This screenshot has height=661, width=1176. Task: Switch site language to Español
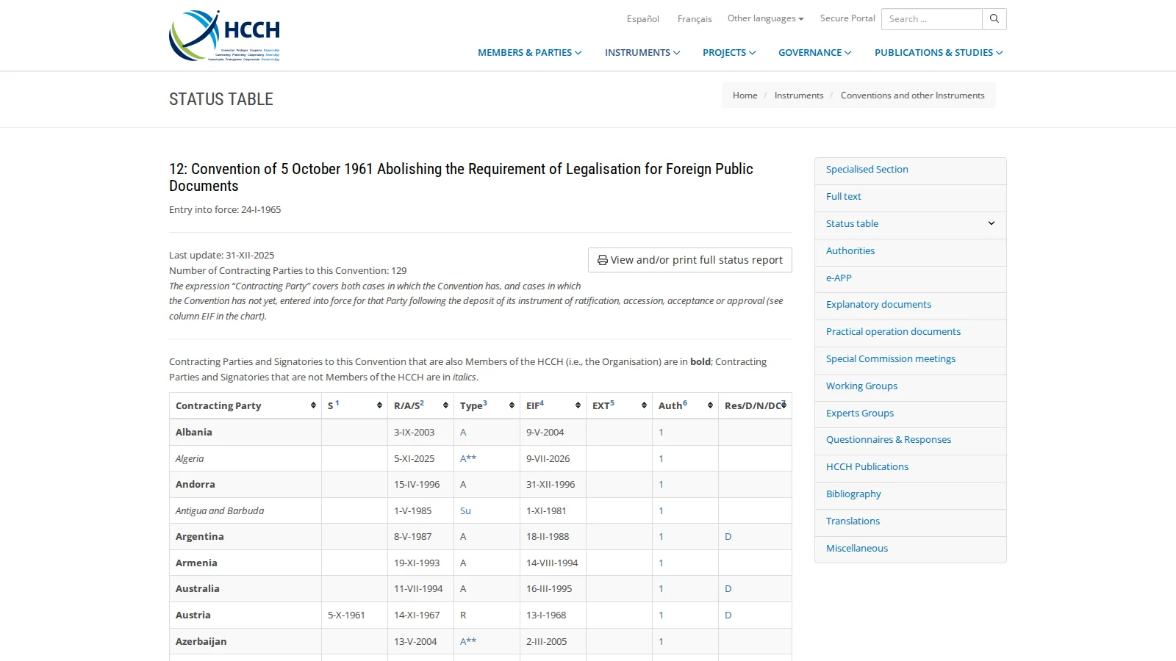(643, 19)
